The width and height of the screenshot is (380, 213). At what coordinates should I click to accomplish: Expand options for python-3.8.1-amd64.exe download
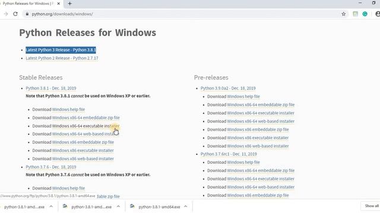185,206
